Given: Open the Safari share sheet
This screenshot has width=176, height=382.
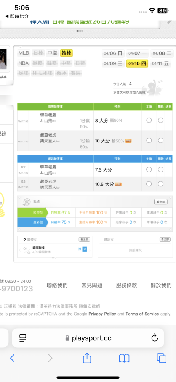Looking at the screenshot, I should 87,358.
